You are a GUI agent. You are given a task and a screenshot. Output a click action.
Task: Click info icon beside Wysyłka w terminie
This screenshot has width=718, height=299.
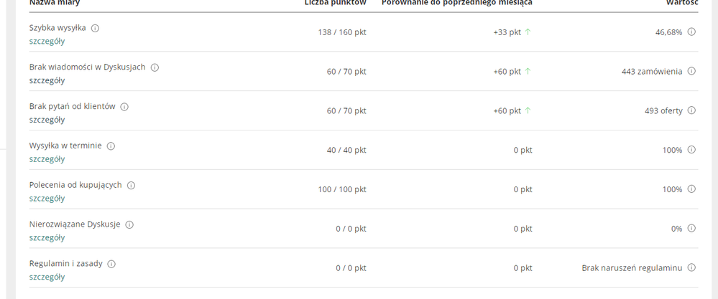[x=111, y=146]
